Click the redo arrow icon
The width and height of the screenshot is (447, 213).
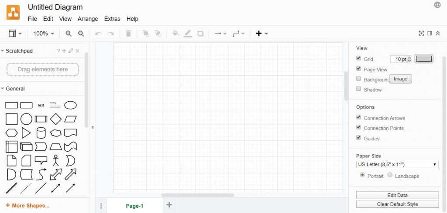[110, 33]
